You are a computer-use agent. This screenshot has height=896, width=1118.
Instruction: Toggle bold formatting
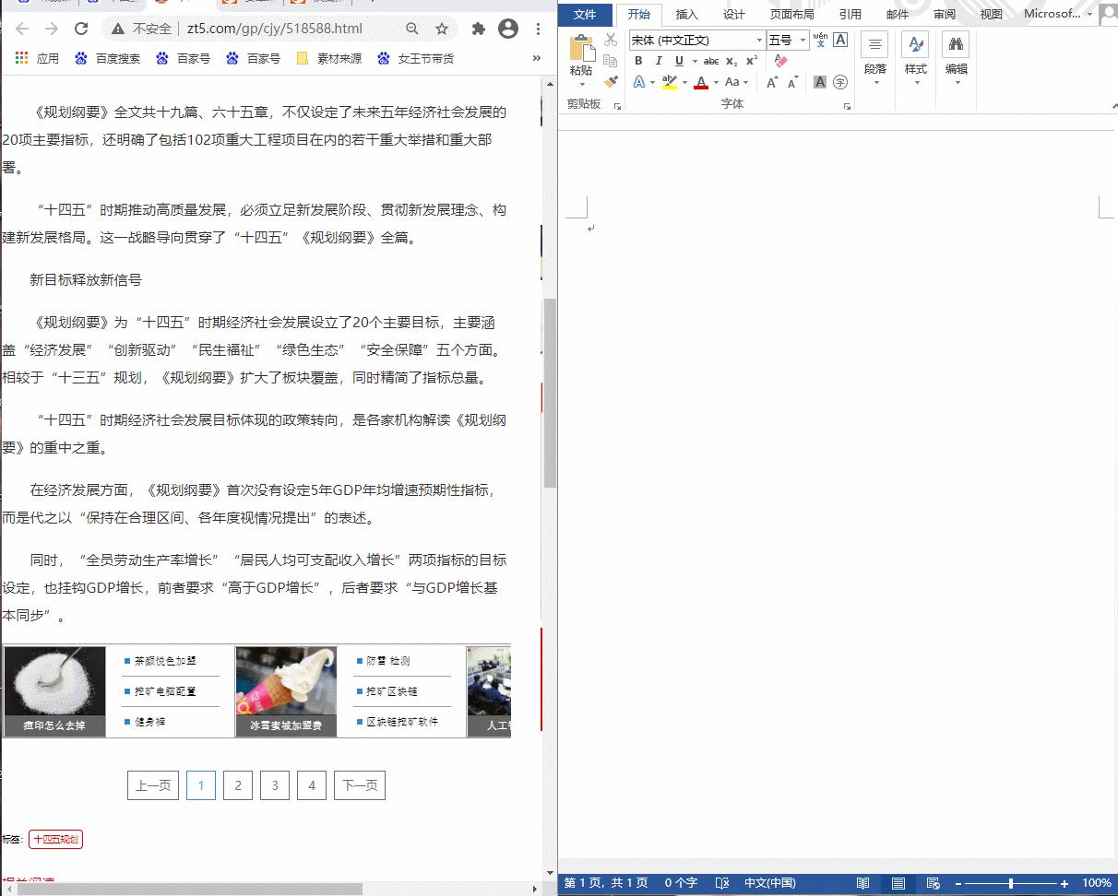pos(637,61)
